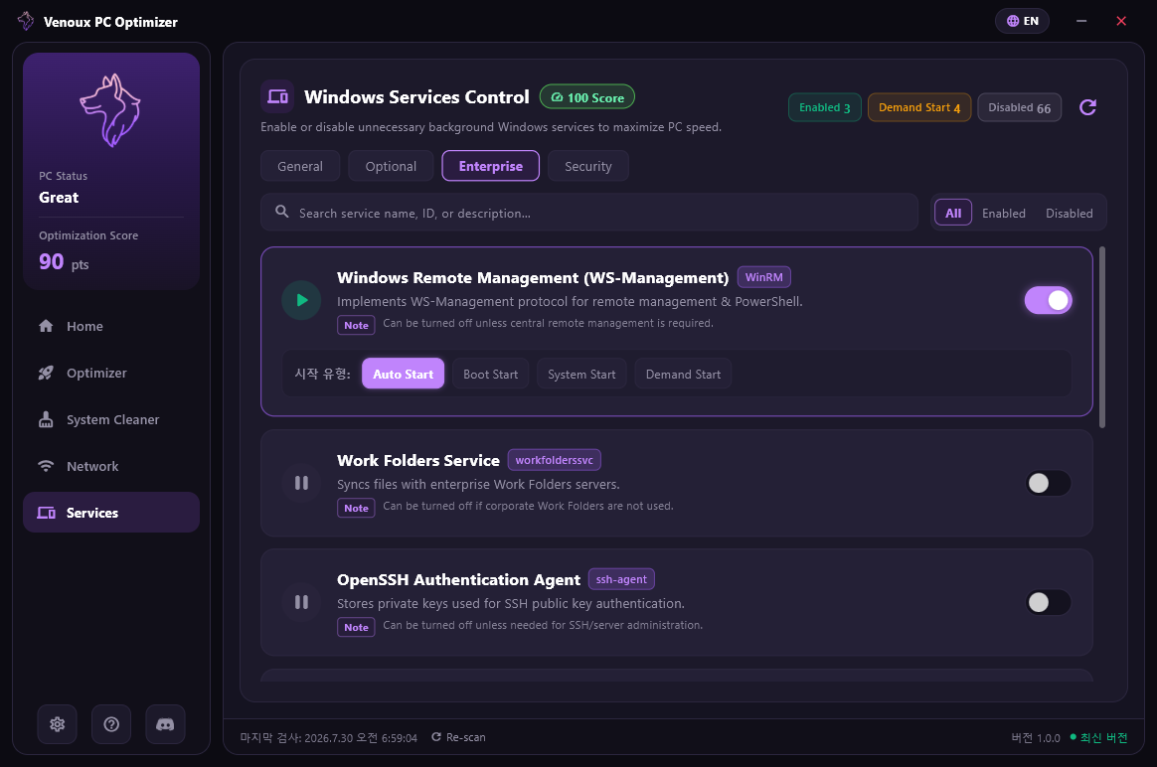This screenshot has width=1157, height=767.
Task: Select System Start startup type
Action: [581, 374]
